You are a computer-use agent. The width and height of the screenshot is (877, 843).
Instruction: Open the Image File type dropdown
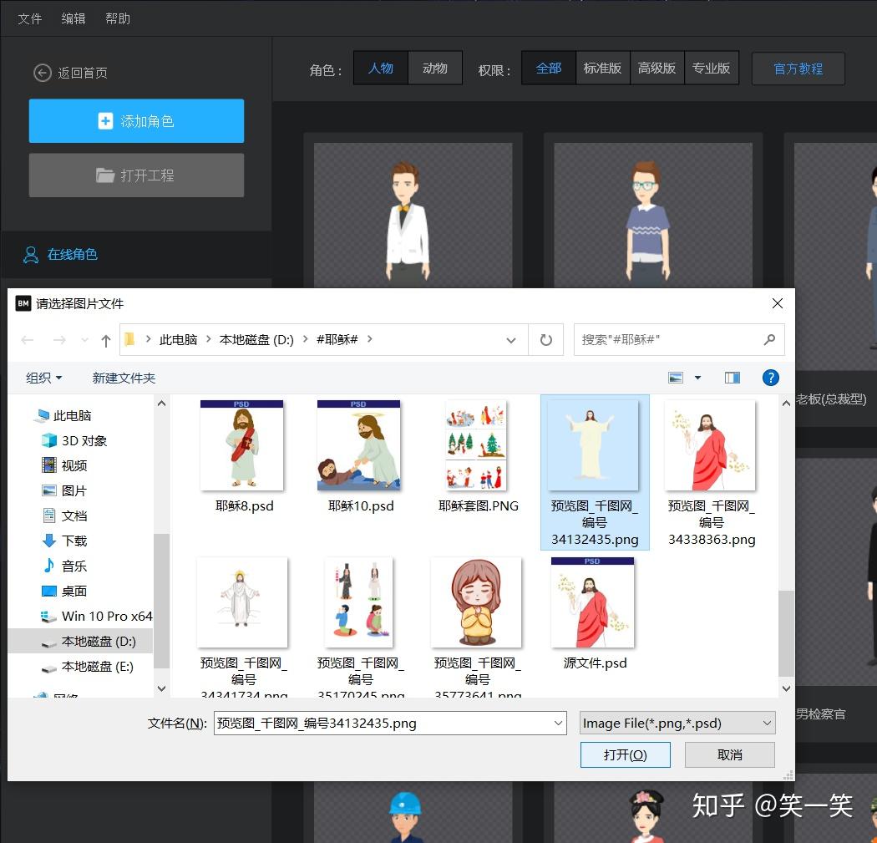pyautogui.click(x=767, y=723)
